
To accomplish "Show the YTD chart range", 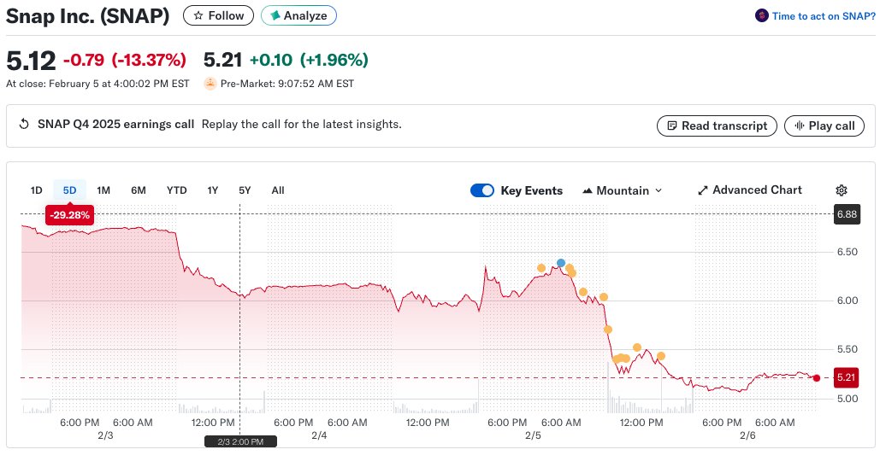I will [176, 190].
